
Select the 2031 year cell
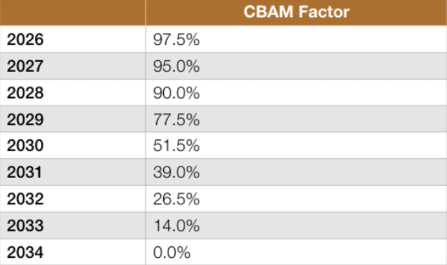pyautogui.click(x=25, y=172)
